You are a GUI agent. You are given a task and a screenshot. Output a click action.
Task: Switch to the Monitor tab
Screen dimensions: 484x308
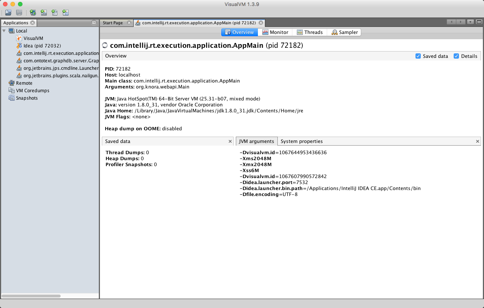275,32
